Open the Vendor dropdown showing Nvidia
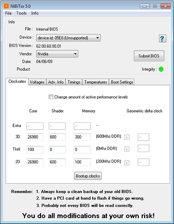The height and width of the screenshot is (224, 174). 57,54
